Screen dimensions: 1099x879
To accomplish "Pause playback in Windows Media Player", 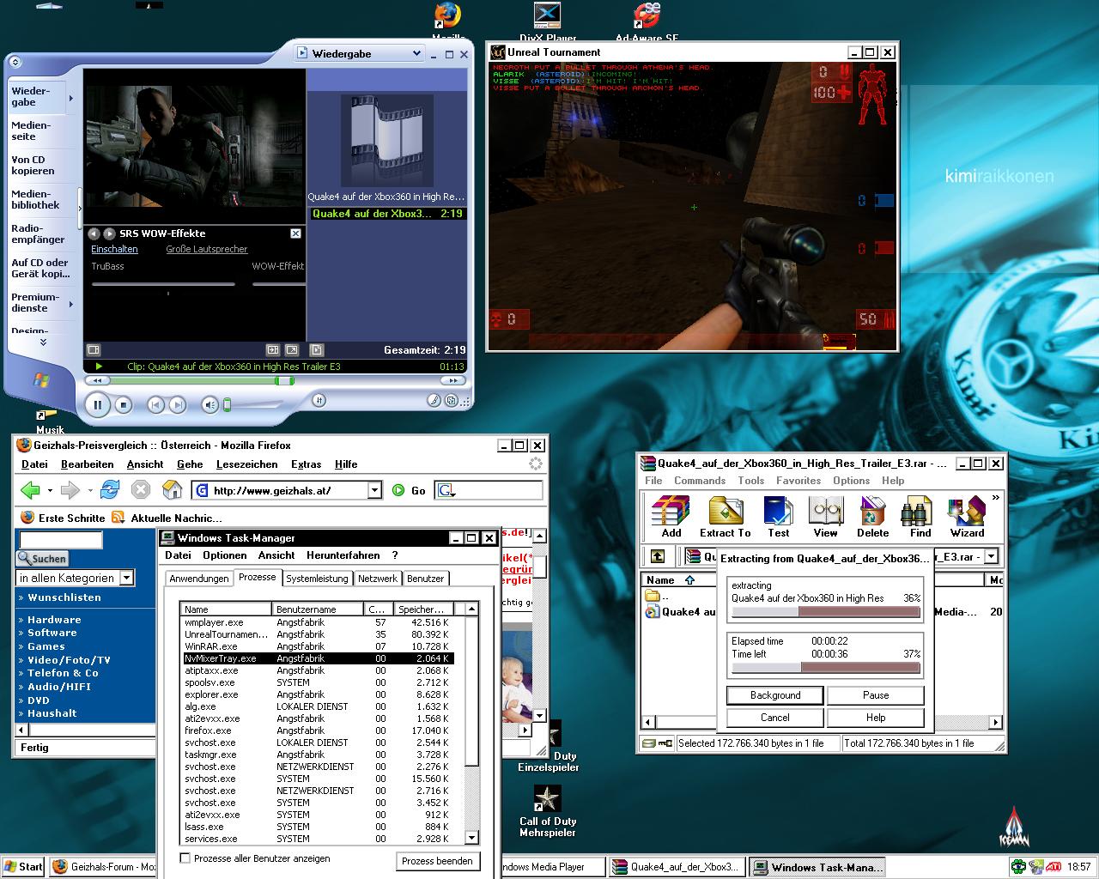I will point(98,404).
